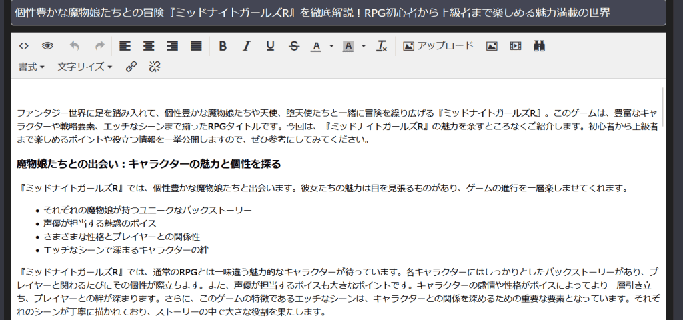Screen dimensions: 683x320
Task: Click bullet さまざまな性格とプレイヤーとの関係性
Action: tap(121, 237)
